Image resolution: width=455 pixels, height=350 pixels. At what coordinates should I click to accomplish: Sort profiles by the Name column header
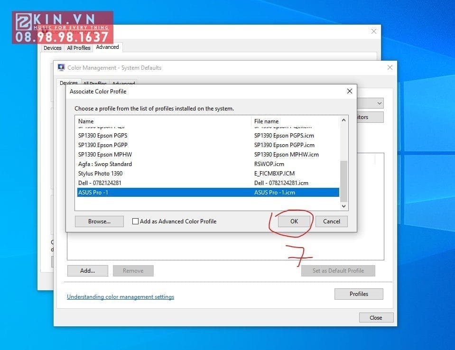click(x=142, y=121)
